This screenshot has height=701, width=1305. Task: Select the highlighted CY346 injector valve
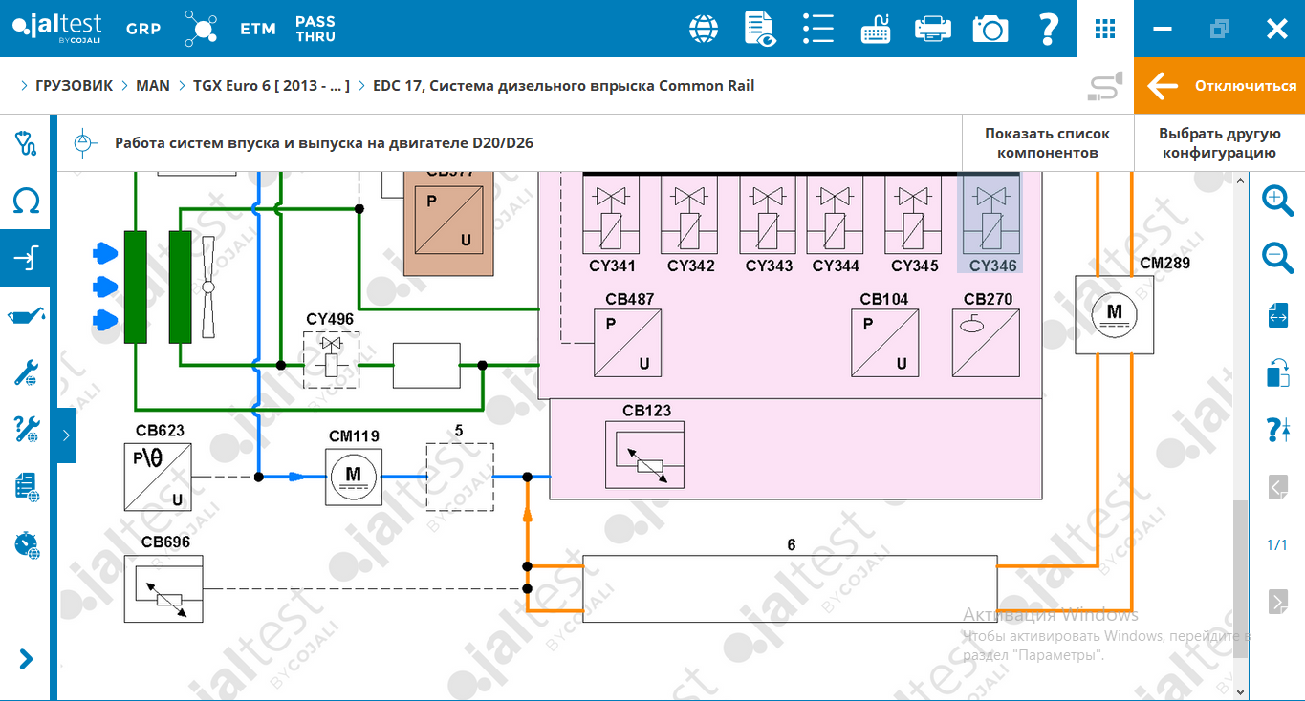coord(991,224)
